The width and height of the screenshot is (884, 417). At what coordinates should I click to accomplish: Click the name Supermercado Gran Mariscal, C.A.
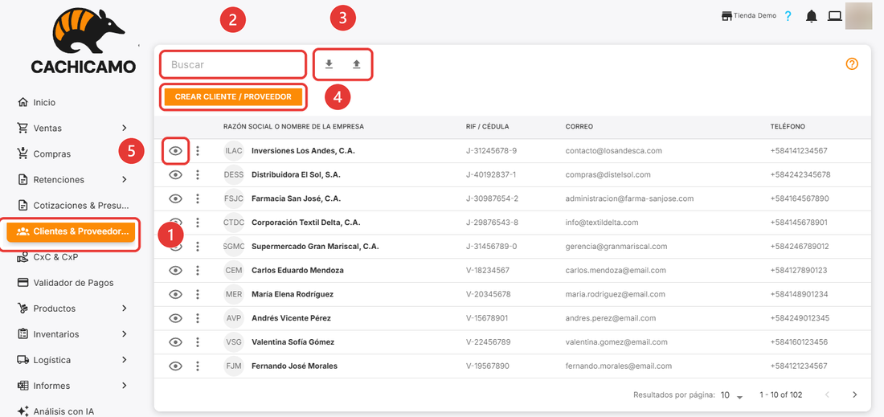315,246
